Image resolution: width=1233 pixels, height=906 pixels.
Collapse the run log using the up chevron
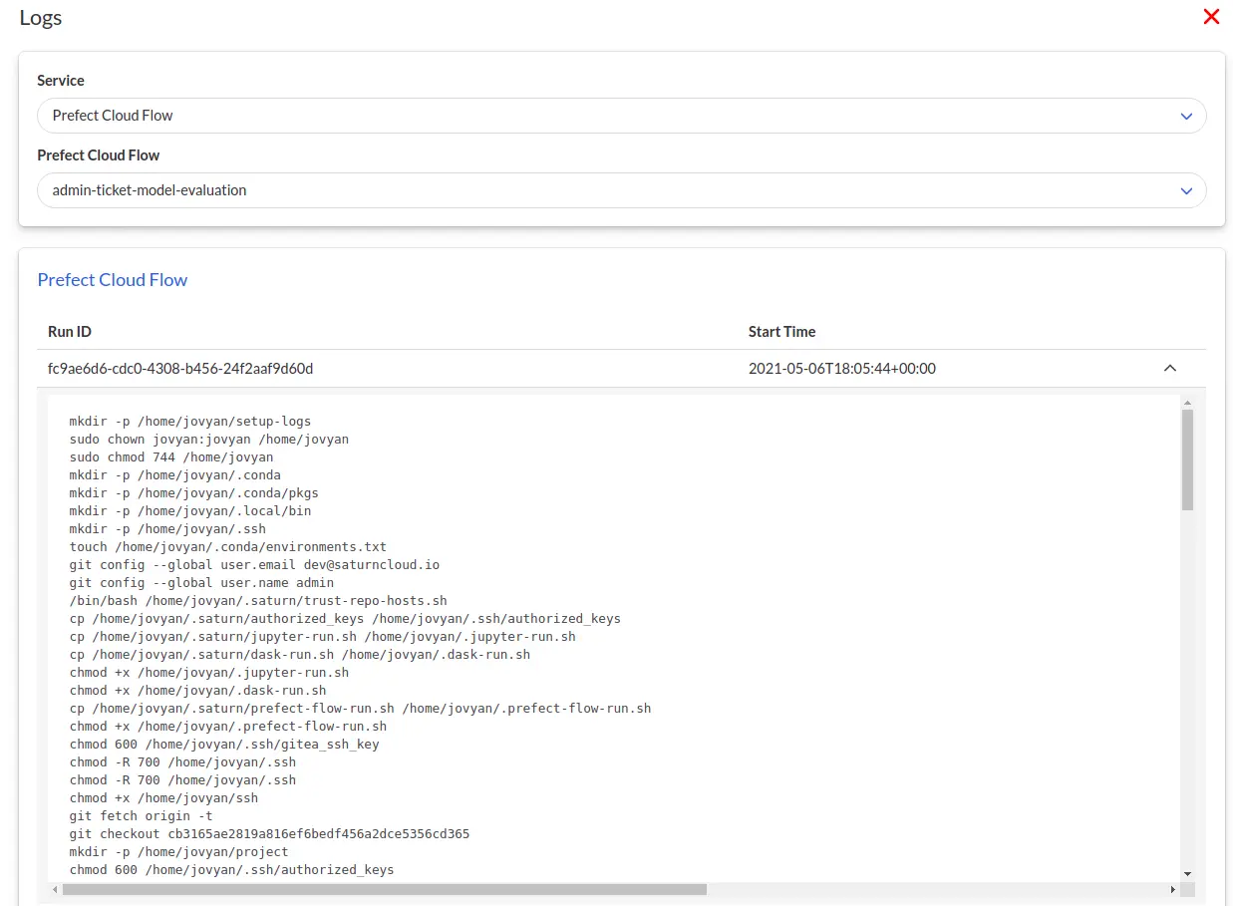coord(1170,369)
